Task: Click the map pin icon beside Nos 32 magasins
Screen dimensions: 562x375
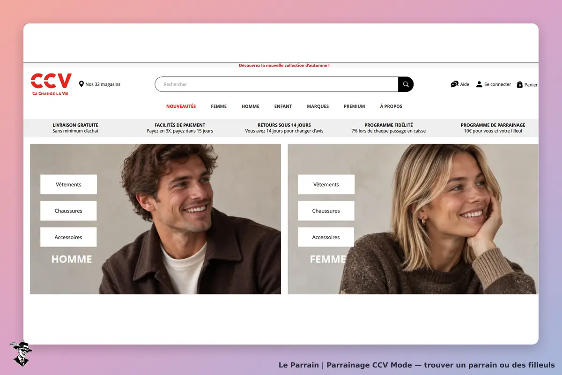Action: coord(81,84)
